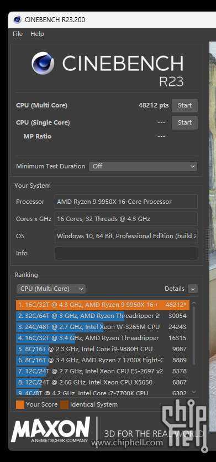The height and width of the screenshot is (462, 216).
Task: Select the Ryzen Threadripper 32C/64T ranking entry
Action: (x=103, y=316)
